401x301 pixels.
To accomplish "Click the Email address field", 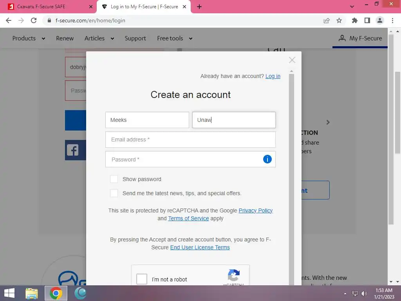I will 190,140.
